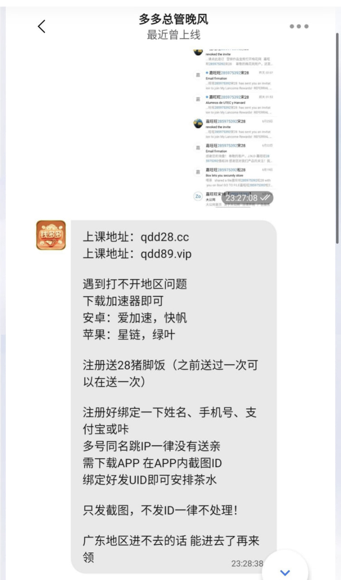Open the sent email screenshot image
The width and height of the screenshot is (341, 580).
233,127
